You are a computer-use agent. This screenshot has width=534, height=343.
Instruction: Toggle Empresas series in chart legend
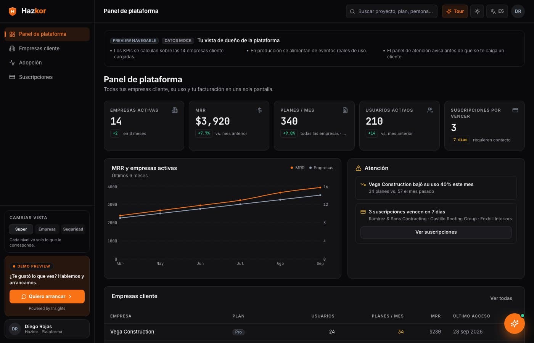pos(321,168)
